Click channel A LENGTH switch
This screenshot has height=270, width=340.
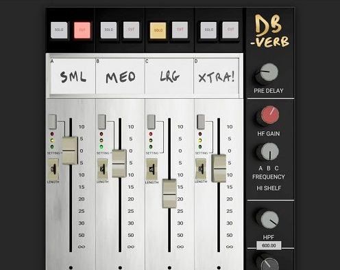[x=53, y=169]
